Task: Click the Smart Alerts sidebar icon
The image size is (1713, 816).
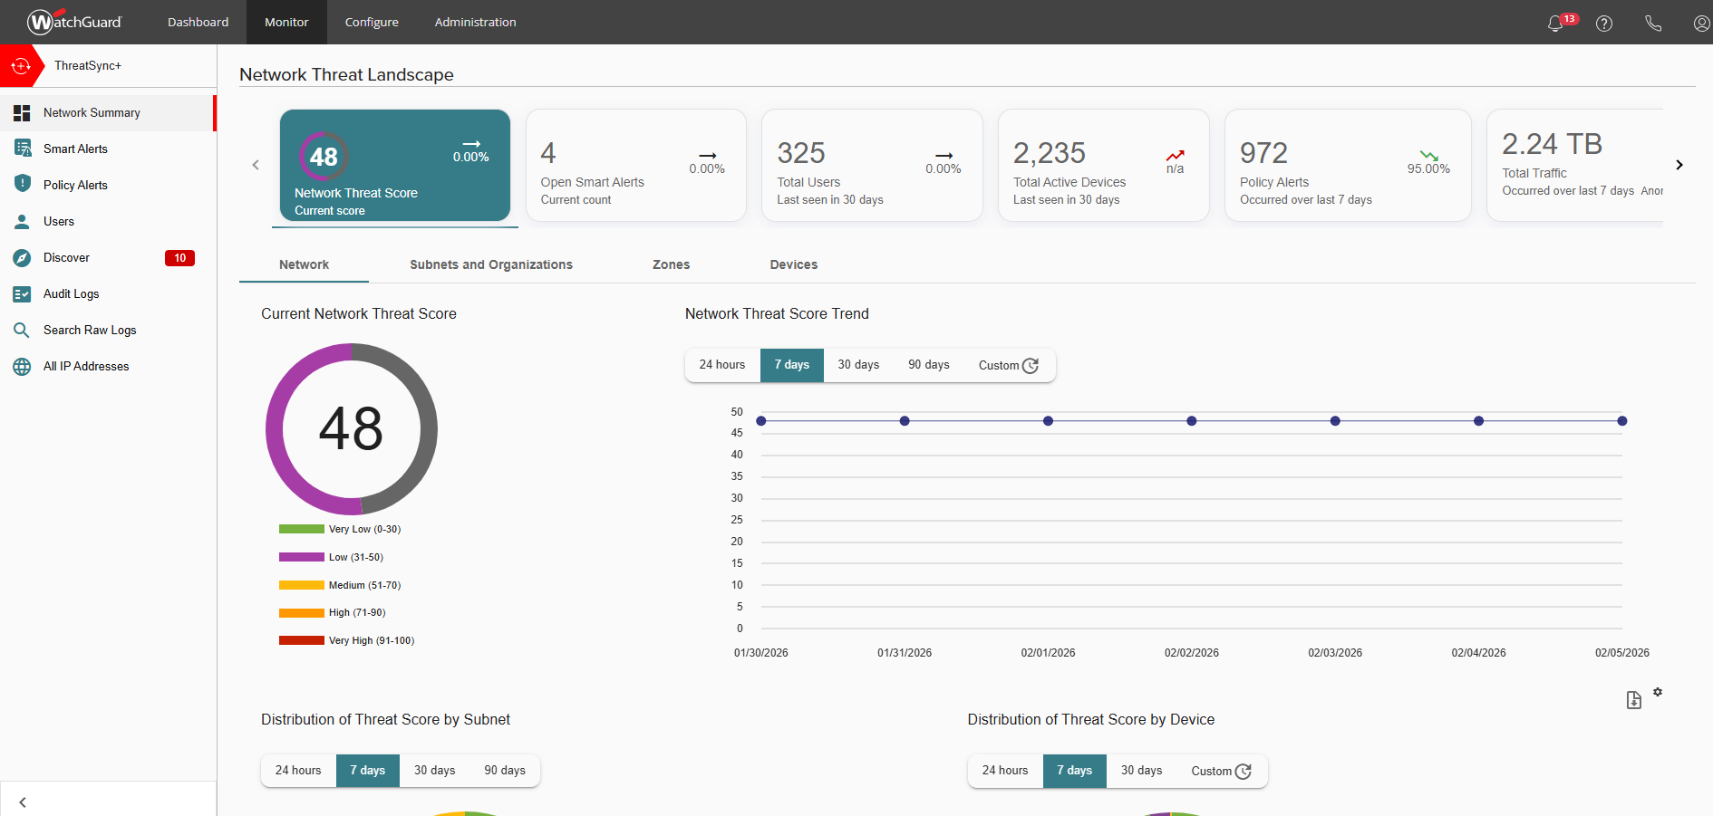Action: click(x=22, y=149)
